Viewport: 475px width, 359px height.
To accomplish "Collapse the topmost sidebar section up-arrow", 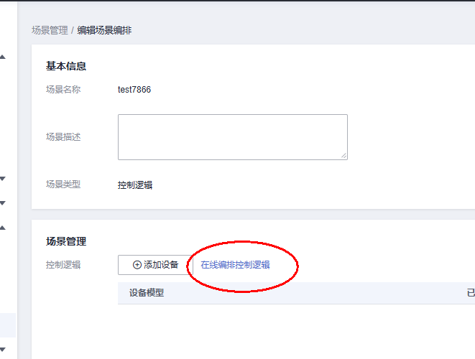I will (3, 57).
